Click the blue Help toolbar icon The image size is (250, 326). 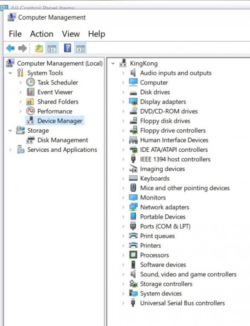click(67, 48)
